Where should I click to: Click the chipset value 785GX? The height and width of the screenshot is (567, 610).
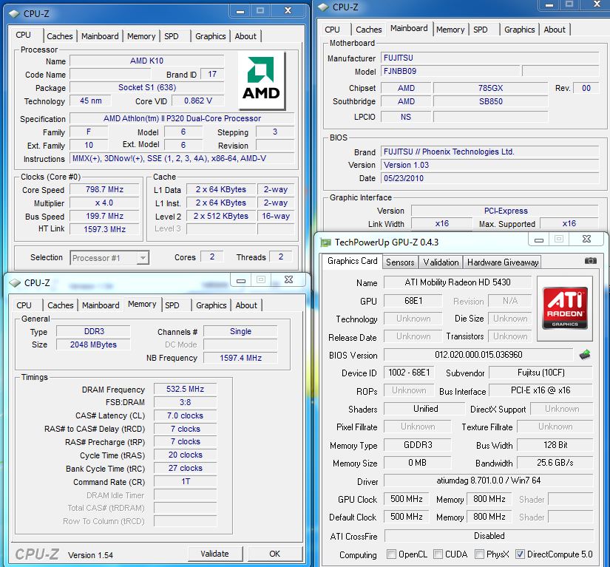(x=490, y=88)
